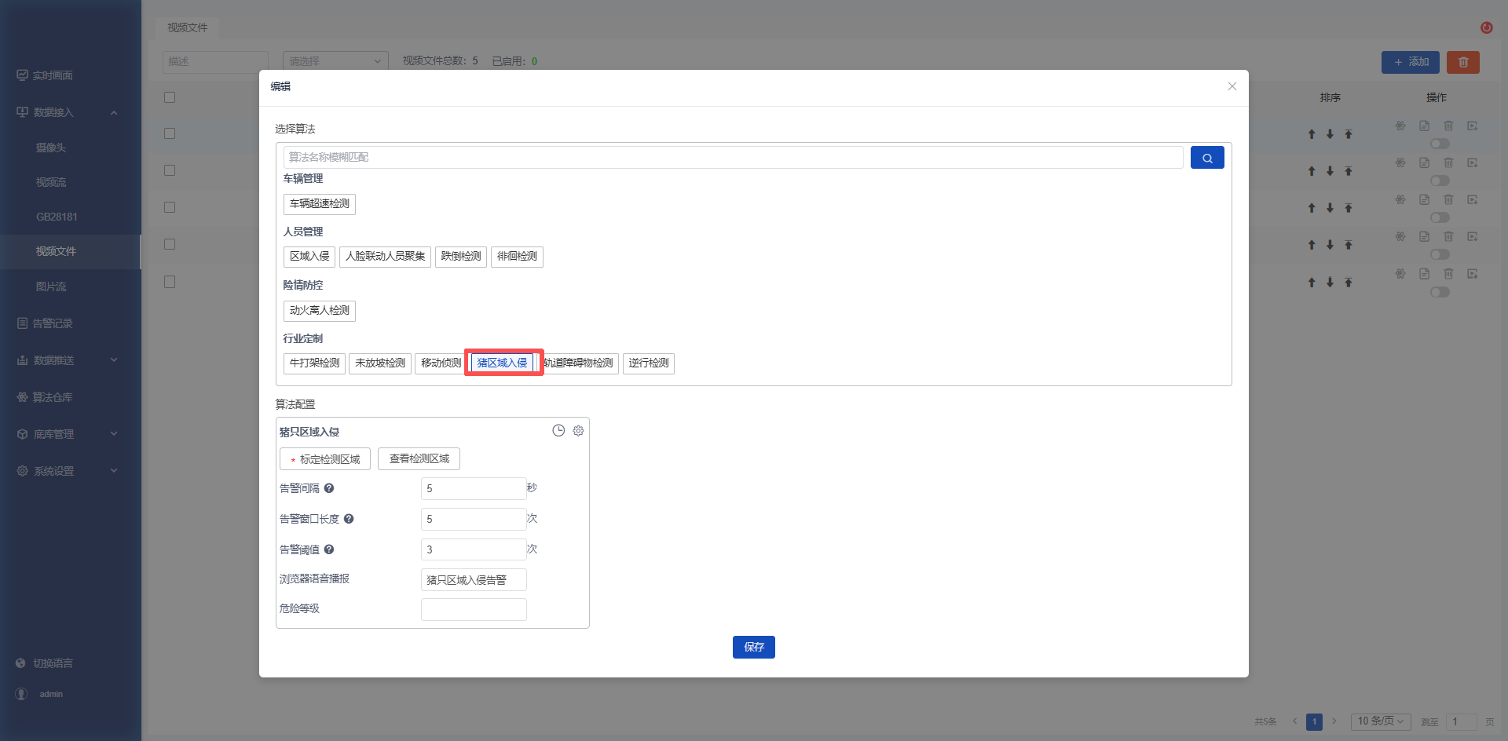Click the blue algorithm search icon button

pos(1207,158)
